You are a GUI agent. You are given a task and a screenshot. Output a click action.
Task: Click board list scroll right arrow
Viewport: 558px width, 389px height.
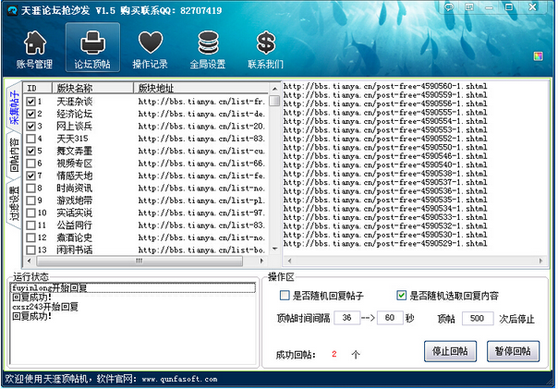click(262, 261)
